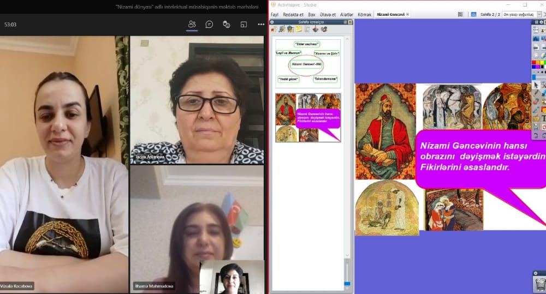The height and width of the screenshot is (294, 546).
Task: Click Insert media envelope icon in toolbox
Action: pos(536,118)
